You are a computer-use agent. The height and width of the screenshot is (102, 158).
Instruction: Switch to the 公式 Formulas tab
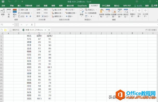coord(38,6)
